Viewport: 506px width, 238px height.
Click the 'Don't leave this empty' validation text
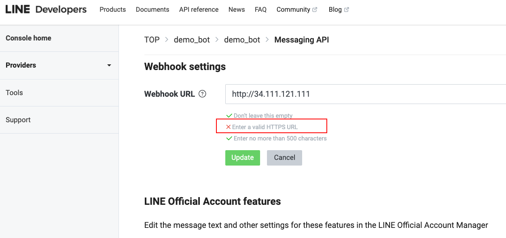(263, 116)
